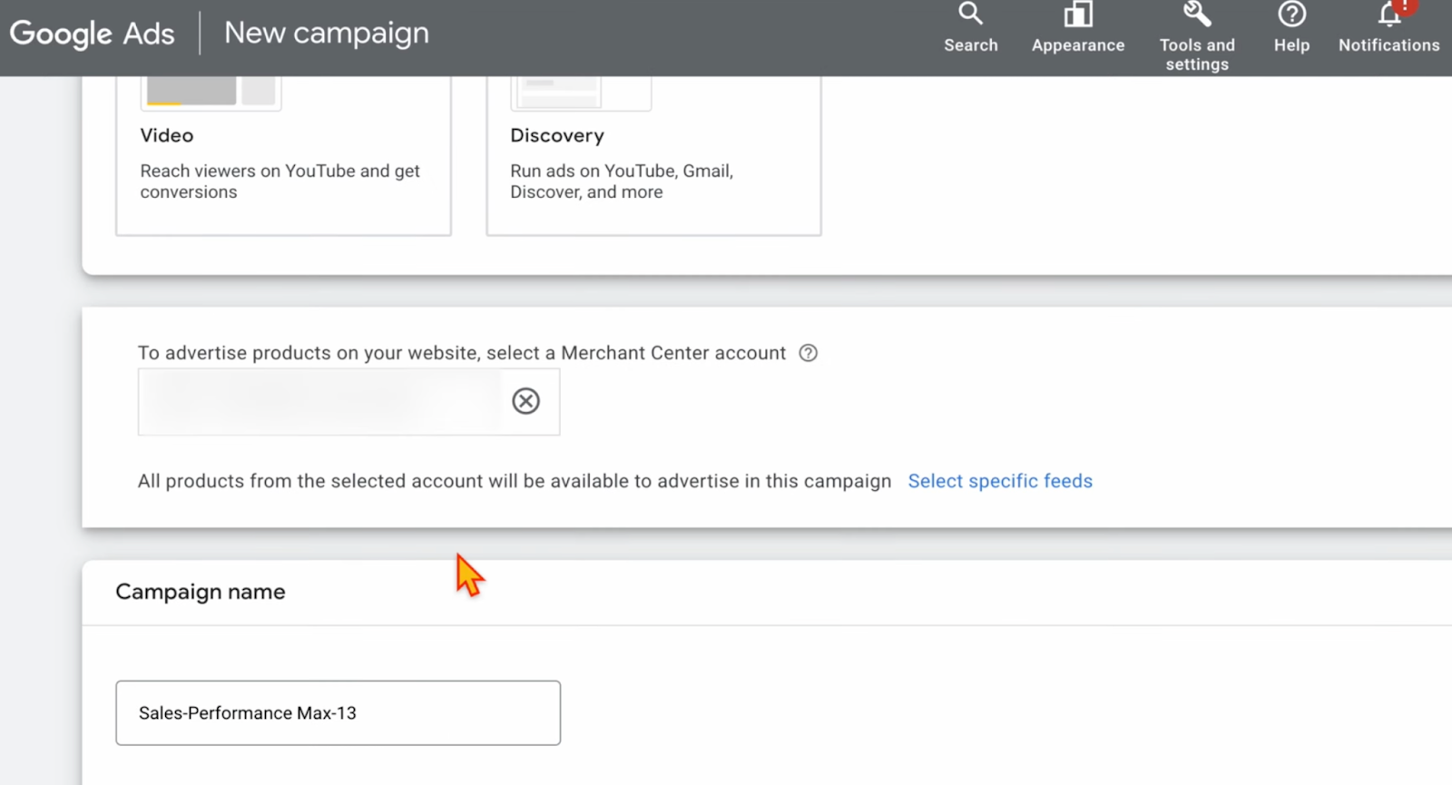The height and width of the screenshot is (785, 1452).
Task: Click the red notification alert badge
Action: pyautogui.click(x=1405, y=5)
